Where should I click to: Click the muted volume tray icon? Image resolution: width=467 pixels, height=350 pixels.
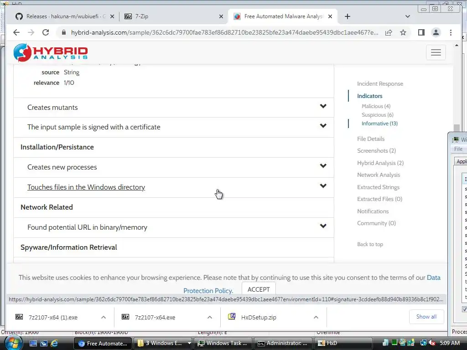coord(432,343)
